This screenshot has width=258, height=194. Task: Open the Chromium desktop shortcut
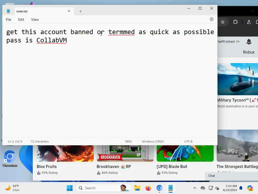coord(10,159)
